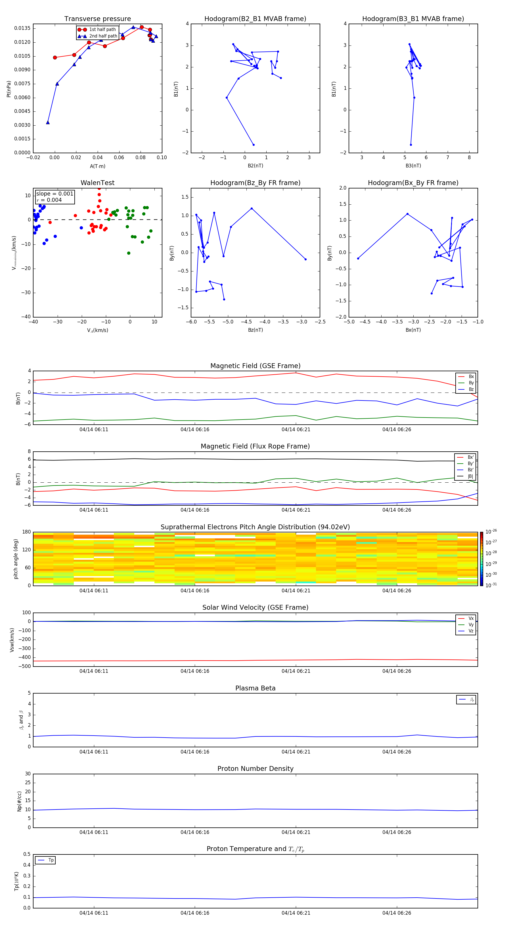
Task: Click 'Vsw(km/s)' y-axis label
Action: tap(12, 640)
